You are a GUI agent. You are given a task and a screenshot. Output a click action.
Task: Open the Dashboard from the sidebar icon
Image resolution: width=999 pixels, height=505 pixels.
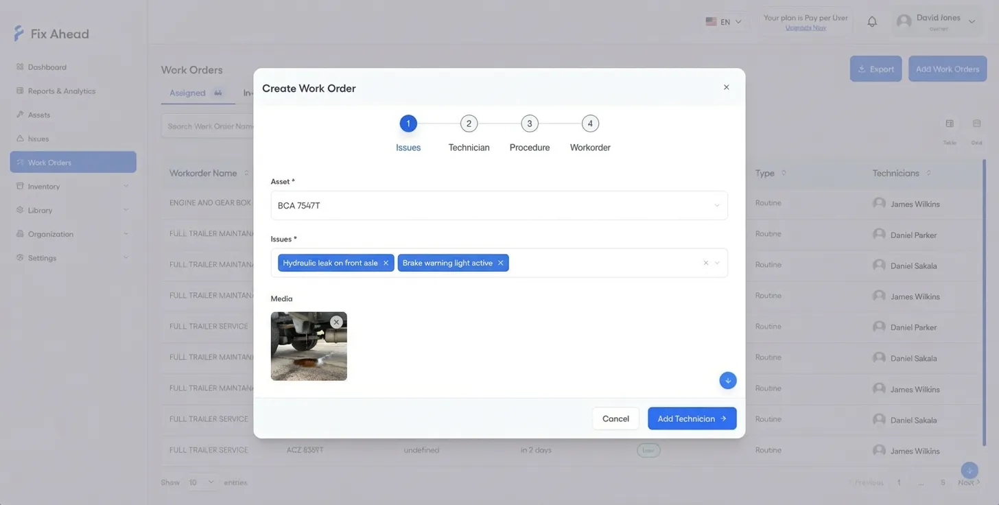pyautogui.click(x=21, y=67)
